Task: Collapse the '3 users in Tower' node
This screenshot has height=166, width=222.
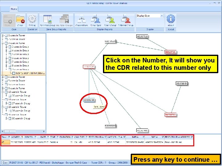Action: pos(2,43)
